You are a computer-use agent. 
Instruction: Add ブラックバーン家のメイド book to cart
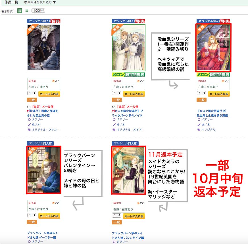click(134, 94)
